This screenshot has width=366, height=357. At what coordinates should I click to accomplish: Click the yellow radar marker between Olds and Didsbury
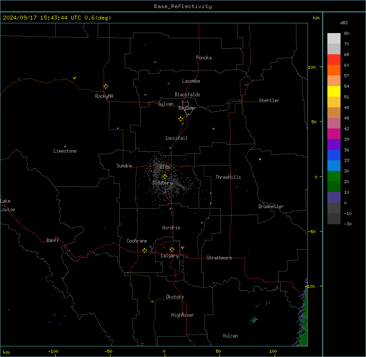165,177
